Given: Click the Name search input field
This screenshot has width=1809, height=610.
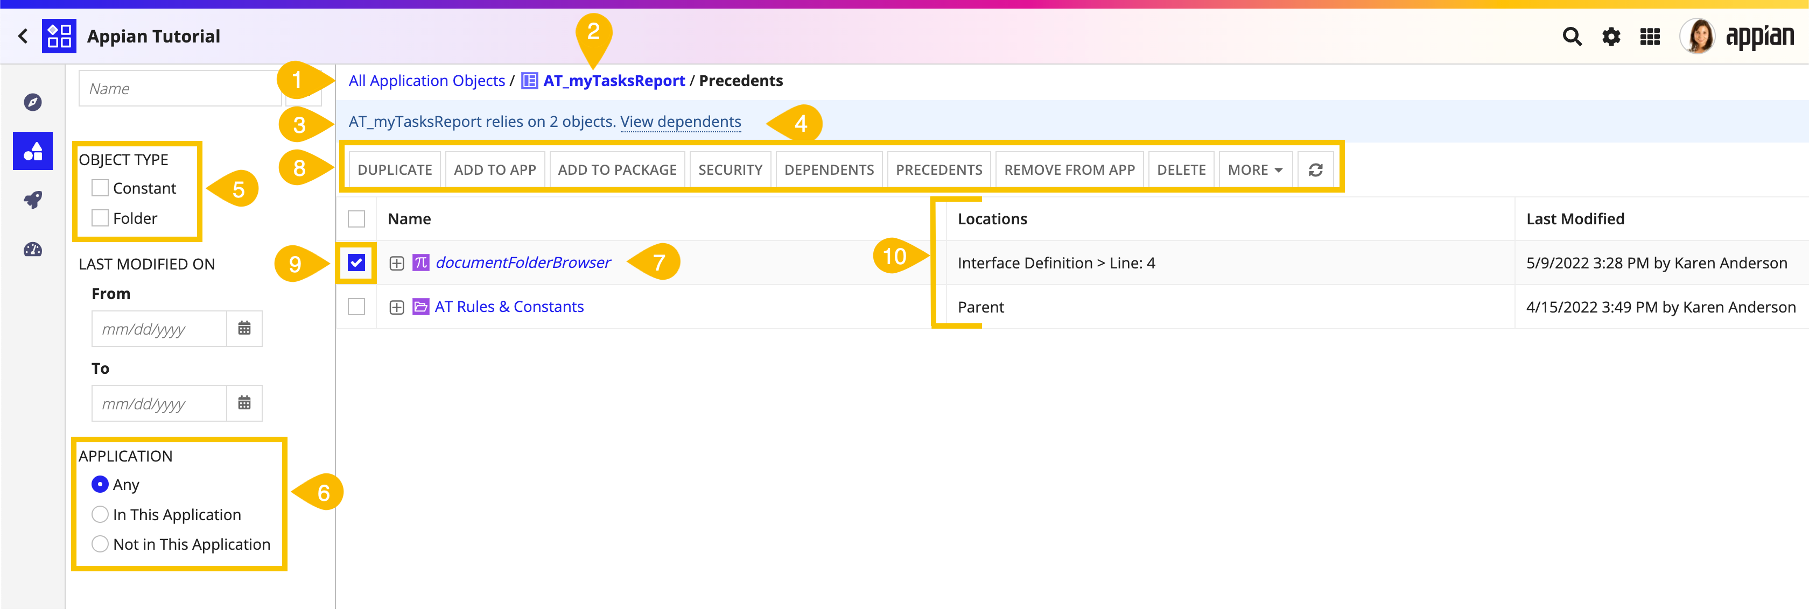Looking at the screenshot, I should 179,88.
